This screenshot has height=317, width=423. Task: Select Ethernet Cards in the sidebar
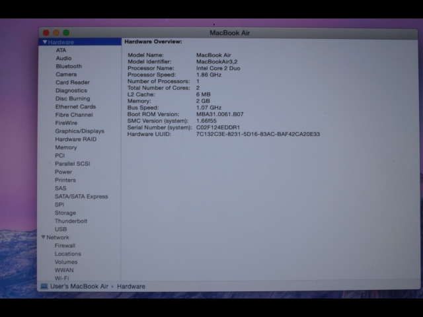click(x=75, y=107)
